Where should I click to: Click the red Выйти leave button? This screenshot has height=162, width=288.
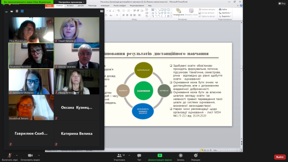(280, 157)
